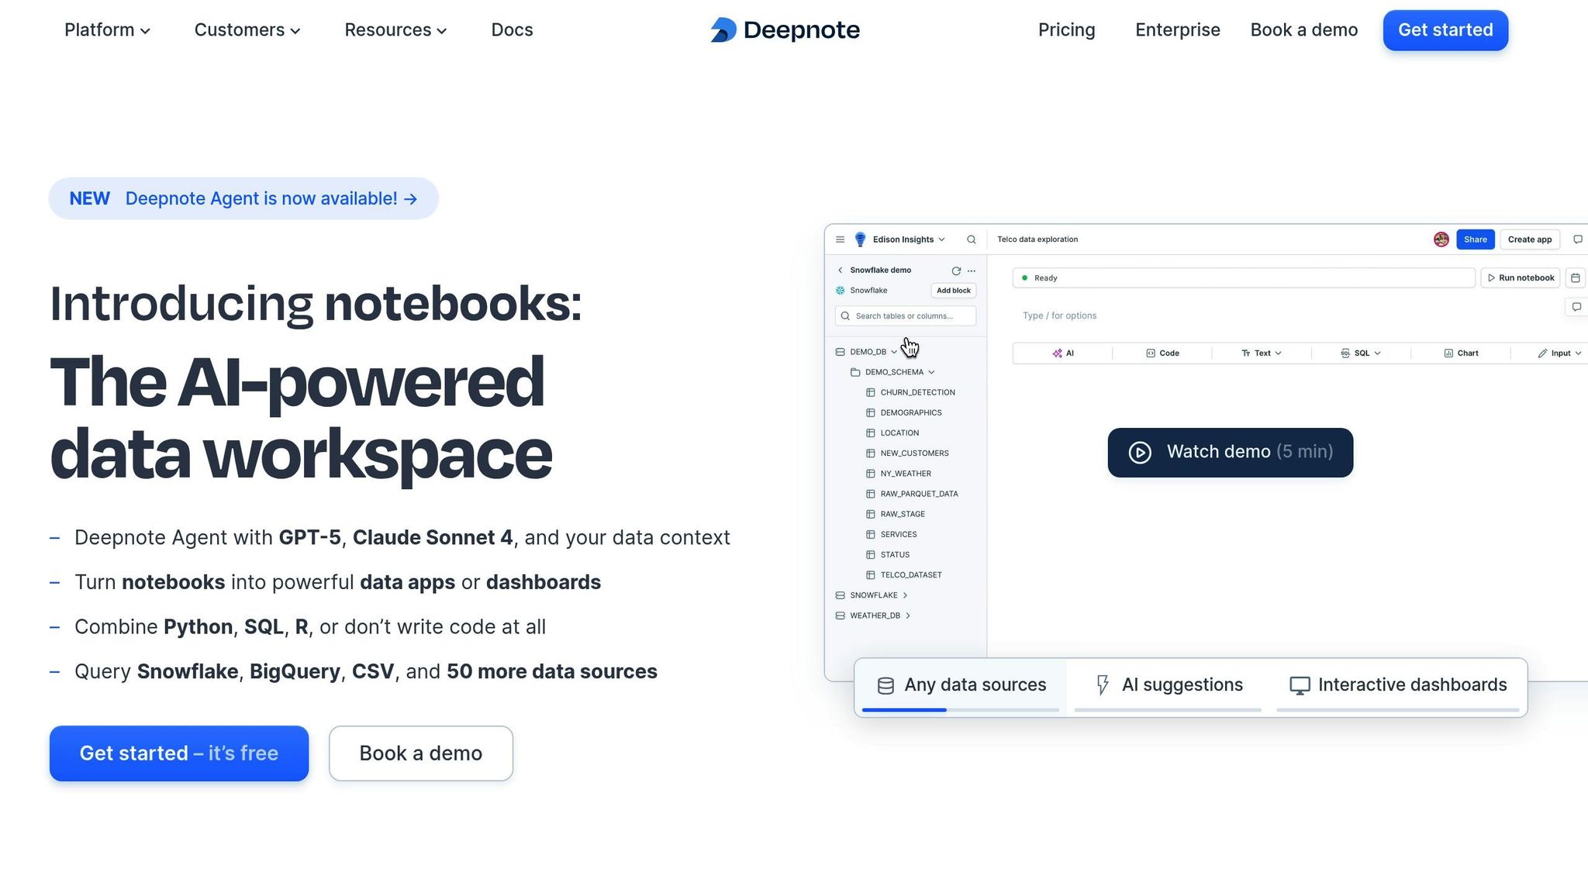The height and width of the screenshot is (893, 1588).
Task: Click the AI block button
Action: 1062,353
